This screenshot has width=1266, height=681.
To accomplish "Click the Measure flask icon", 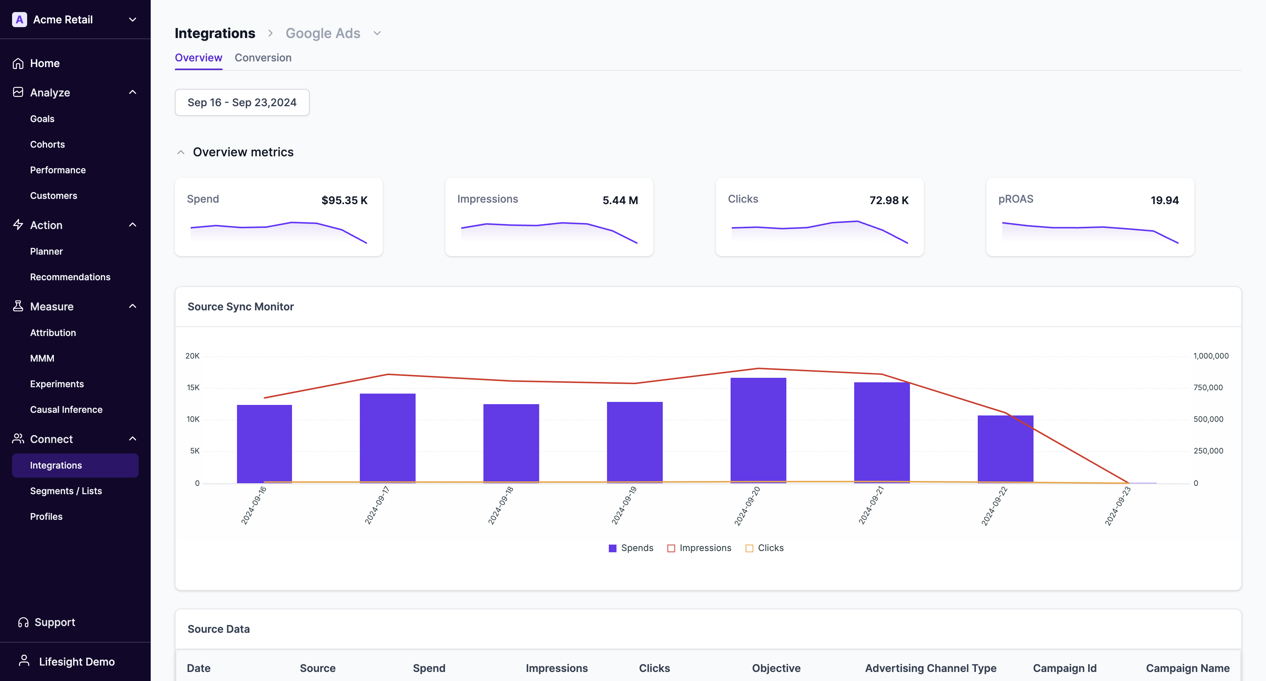I will coord(18,306).
